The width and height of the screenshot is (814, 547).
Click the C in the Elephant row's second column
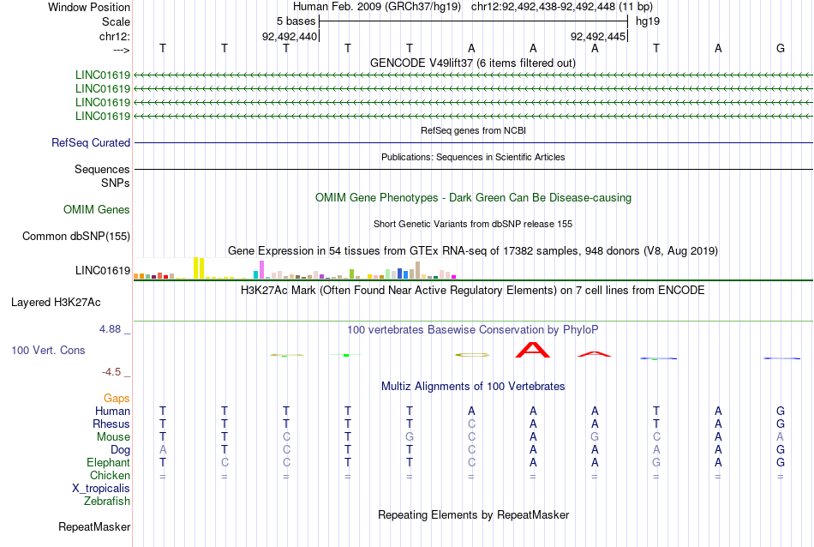[x=224, y=462]
